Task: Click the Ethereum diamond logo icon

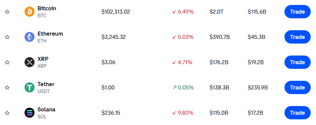Action: 30,37
